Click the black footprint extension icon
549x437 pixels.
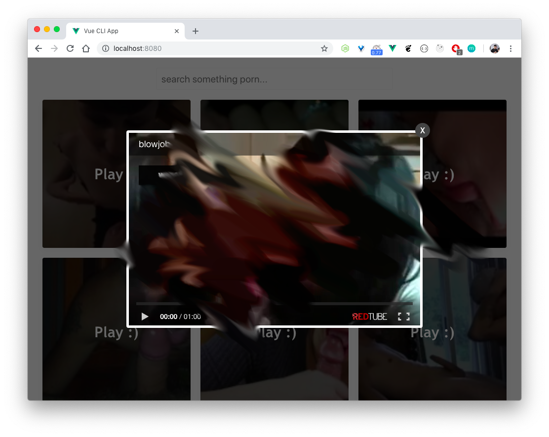point(408,48)
